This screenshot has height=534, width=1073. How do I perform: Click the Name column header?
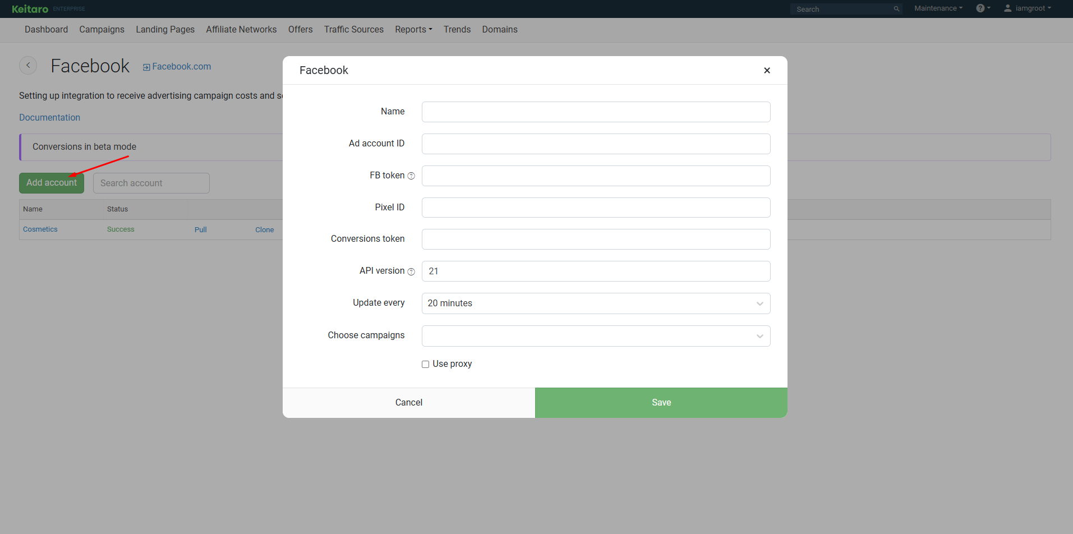click(x=33, y=209)
